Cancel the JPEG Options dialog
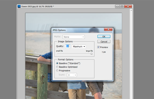The width and height of the screenshot is (154, 99). 104,42
